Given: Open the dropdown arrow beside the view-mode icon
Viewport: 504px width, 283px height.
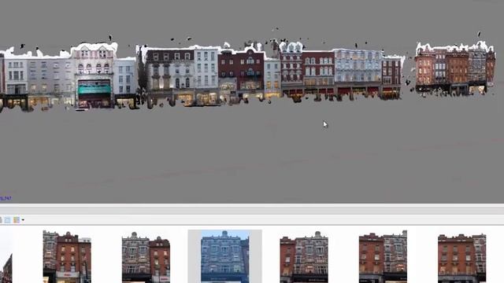Looking at the screenshot, I should pyautogui.click(x=23, y=220).
